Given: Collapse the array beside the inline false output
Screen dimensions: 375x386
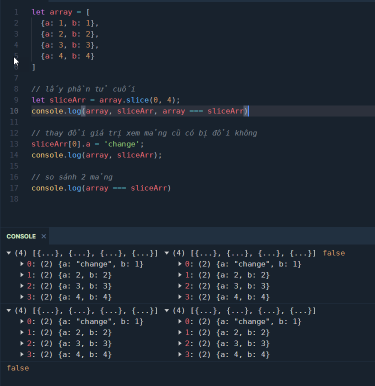Looking at the screenshot, I should [166, 253].
